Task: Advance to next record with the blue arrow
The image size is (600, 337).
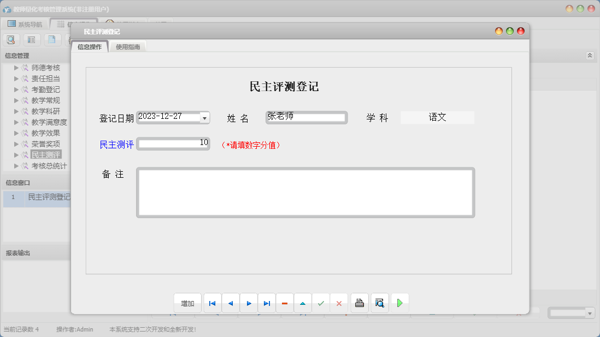Action: pyautogui.click(x=249, y=303)
